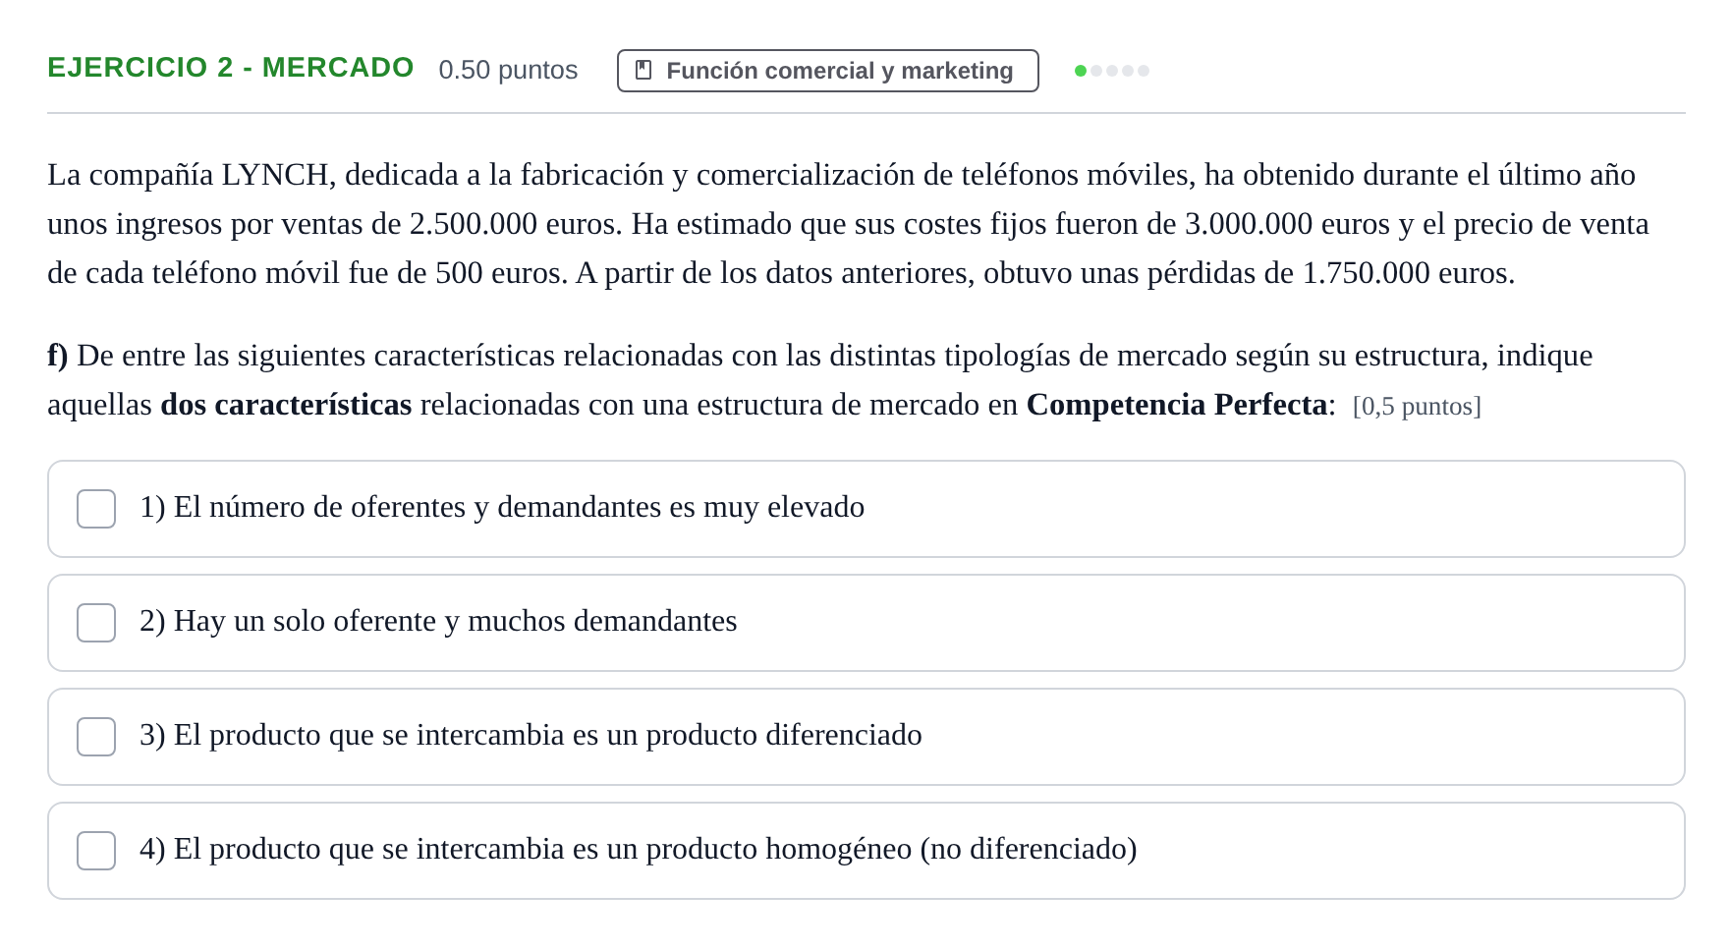Select answer text about 'producto diferenciado'

pyautogui.click(x=531, y=735)
